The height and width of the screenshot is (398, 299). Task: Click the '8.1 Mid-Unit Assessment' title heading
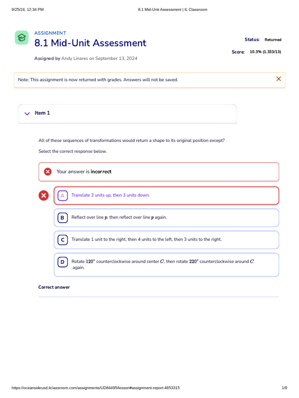point(90,43)
